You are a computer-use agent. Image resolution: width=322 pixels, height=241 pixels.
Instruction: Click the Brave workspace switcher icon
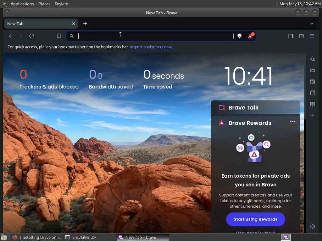[286, 237]
